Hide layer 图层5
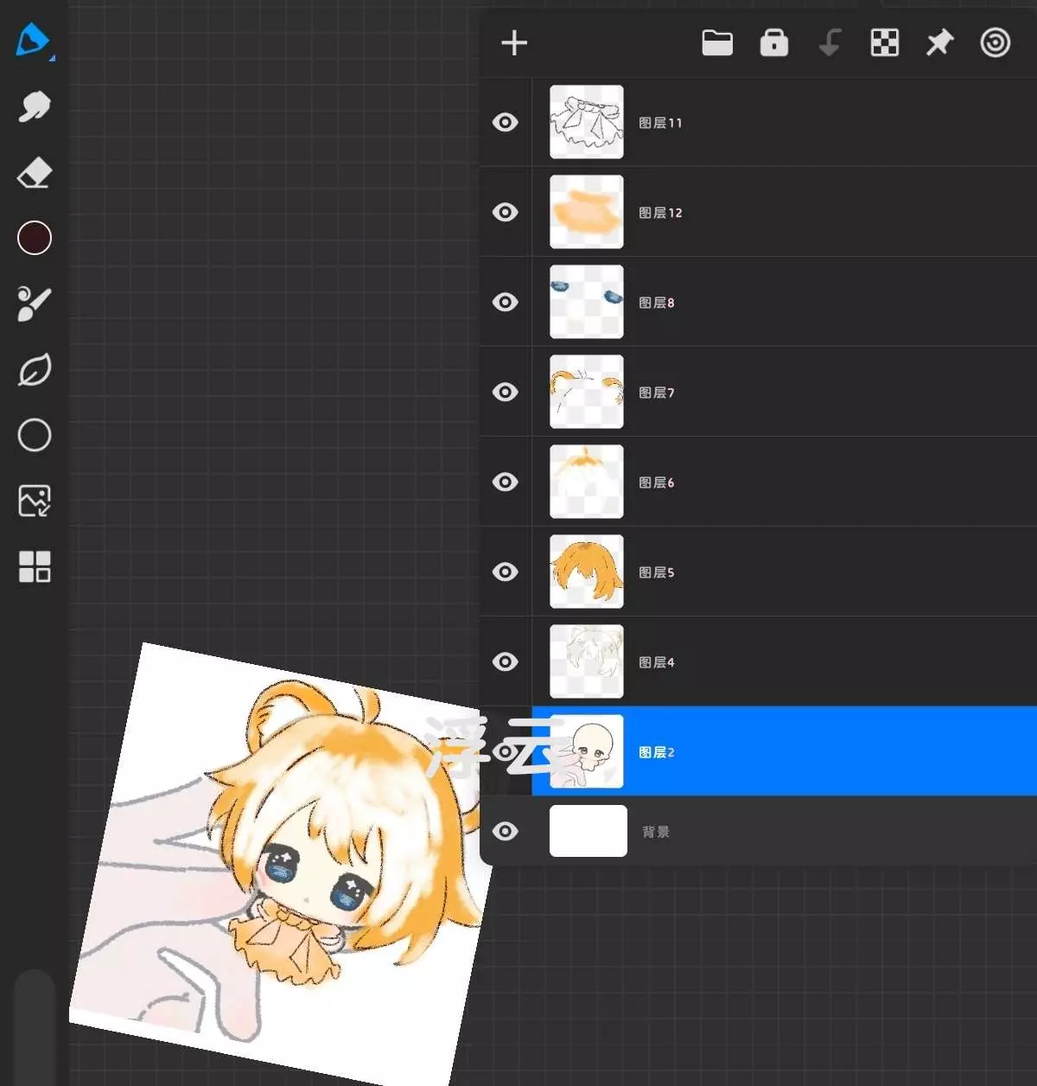 point(506,572)
